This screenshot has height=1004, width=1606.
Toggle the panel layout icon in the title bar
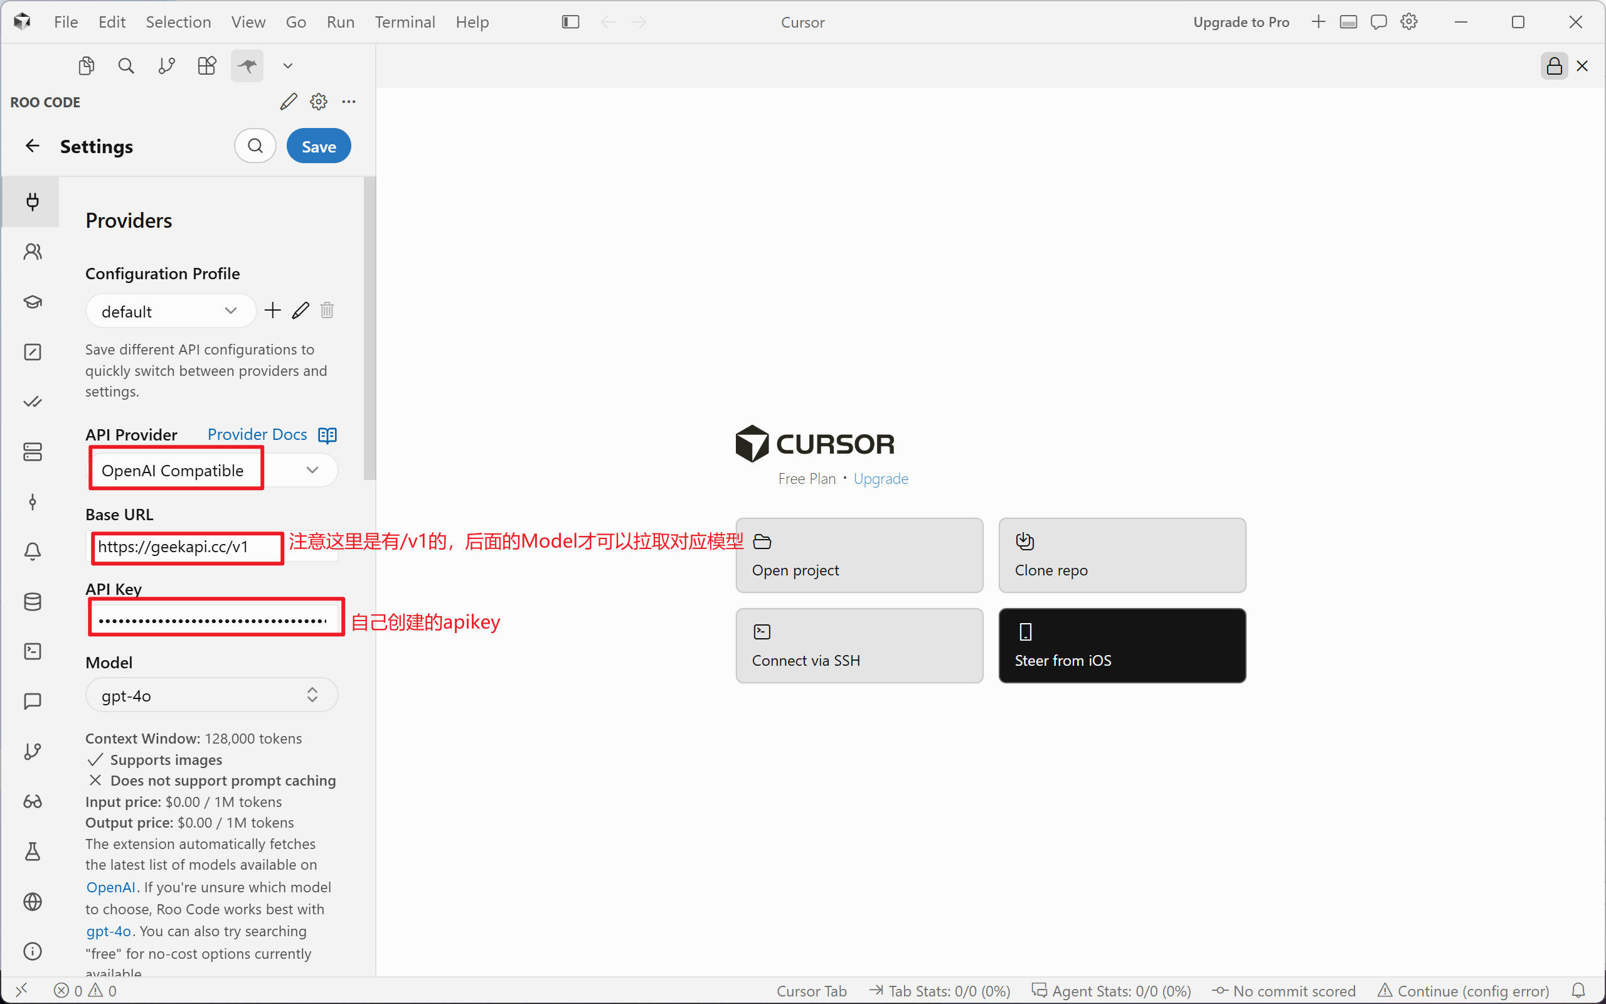(x=1348, y=22)
